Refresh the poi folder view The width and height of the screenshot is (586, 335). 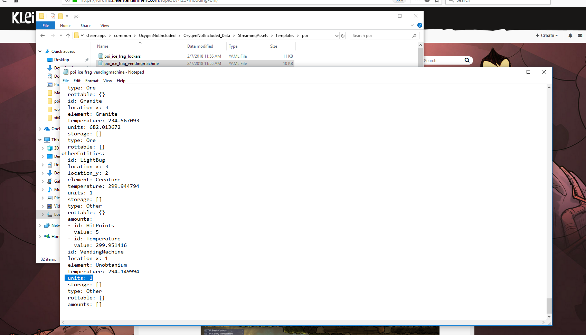[x=343, y=36]
